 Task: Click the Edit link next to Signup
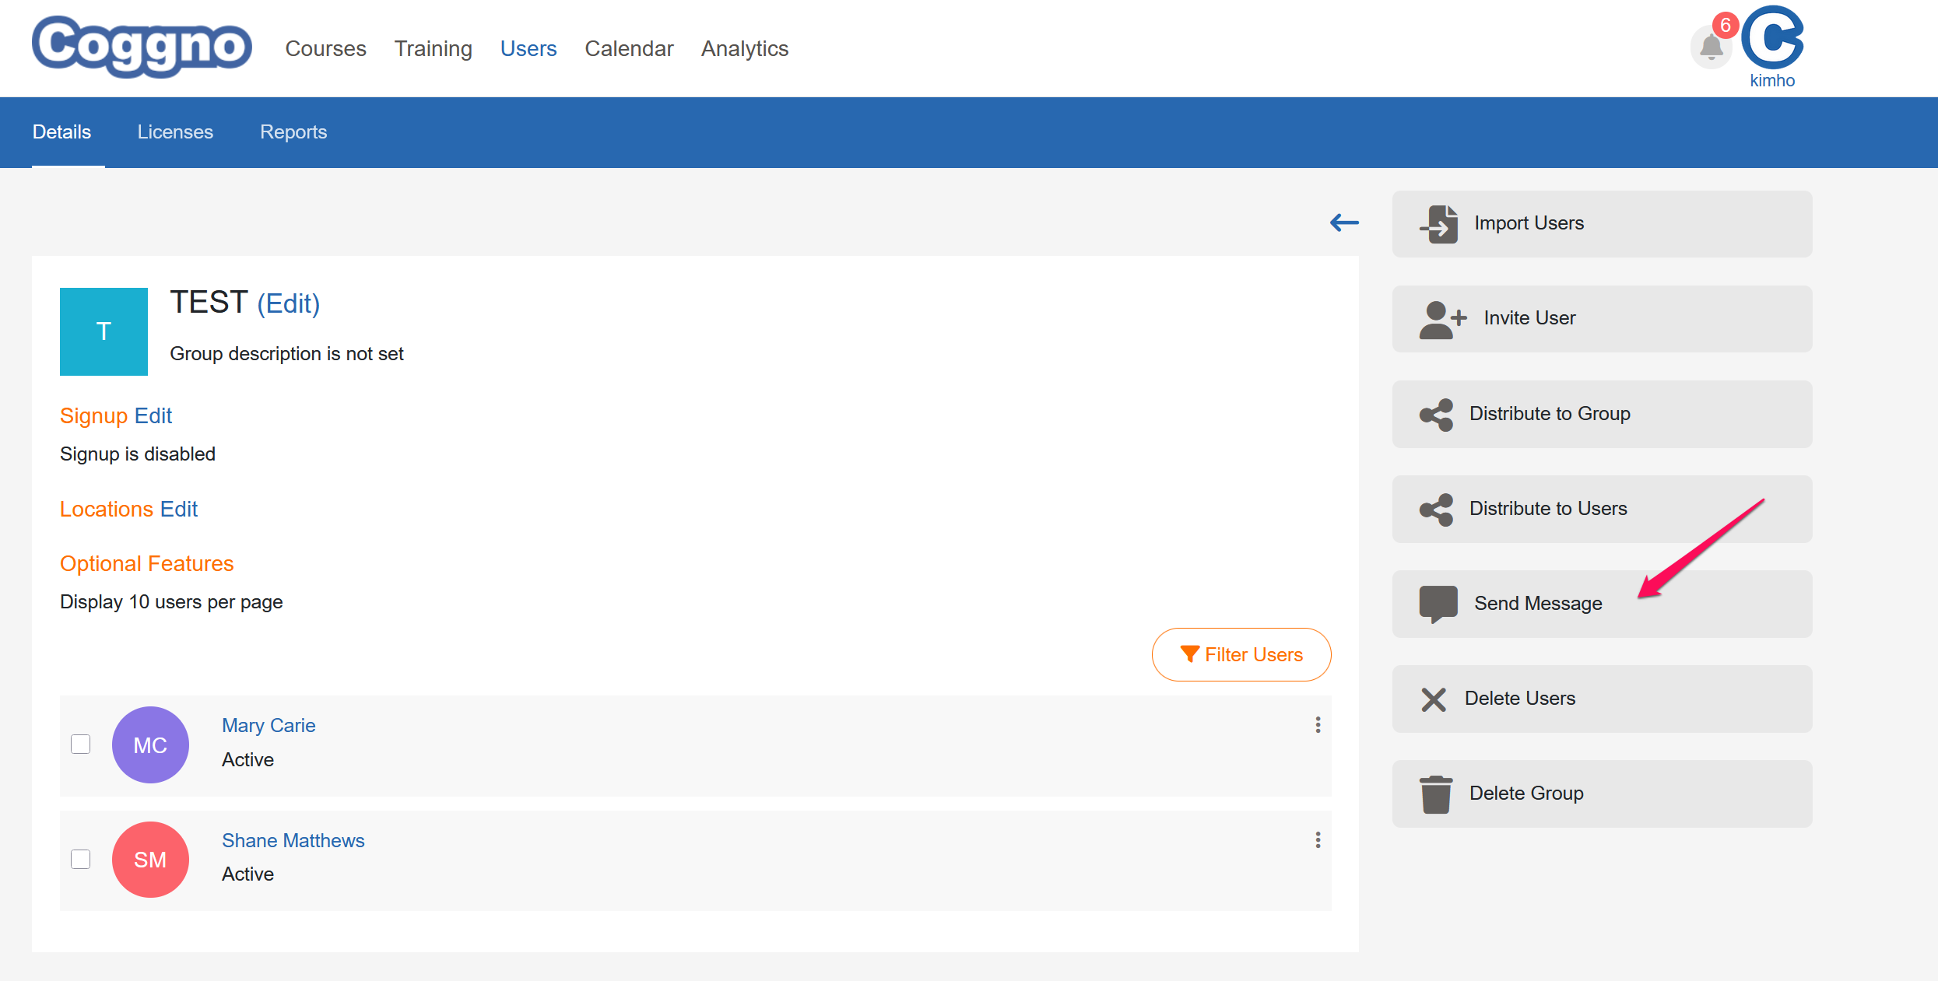coord(153,415)
